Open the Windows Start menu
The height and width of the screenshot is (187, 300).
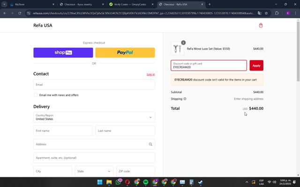point(100,182)
